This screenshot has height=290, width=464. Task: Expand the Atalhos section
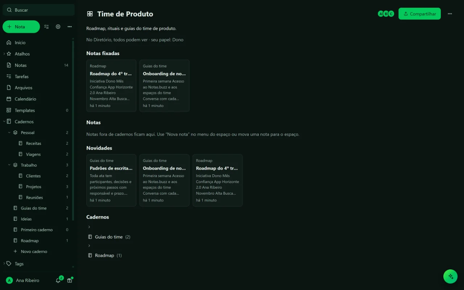4,54
